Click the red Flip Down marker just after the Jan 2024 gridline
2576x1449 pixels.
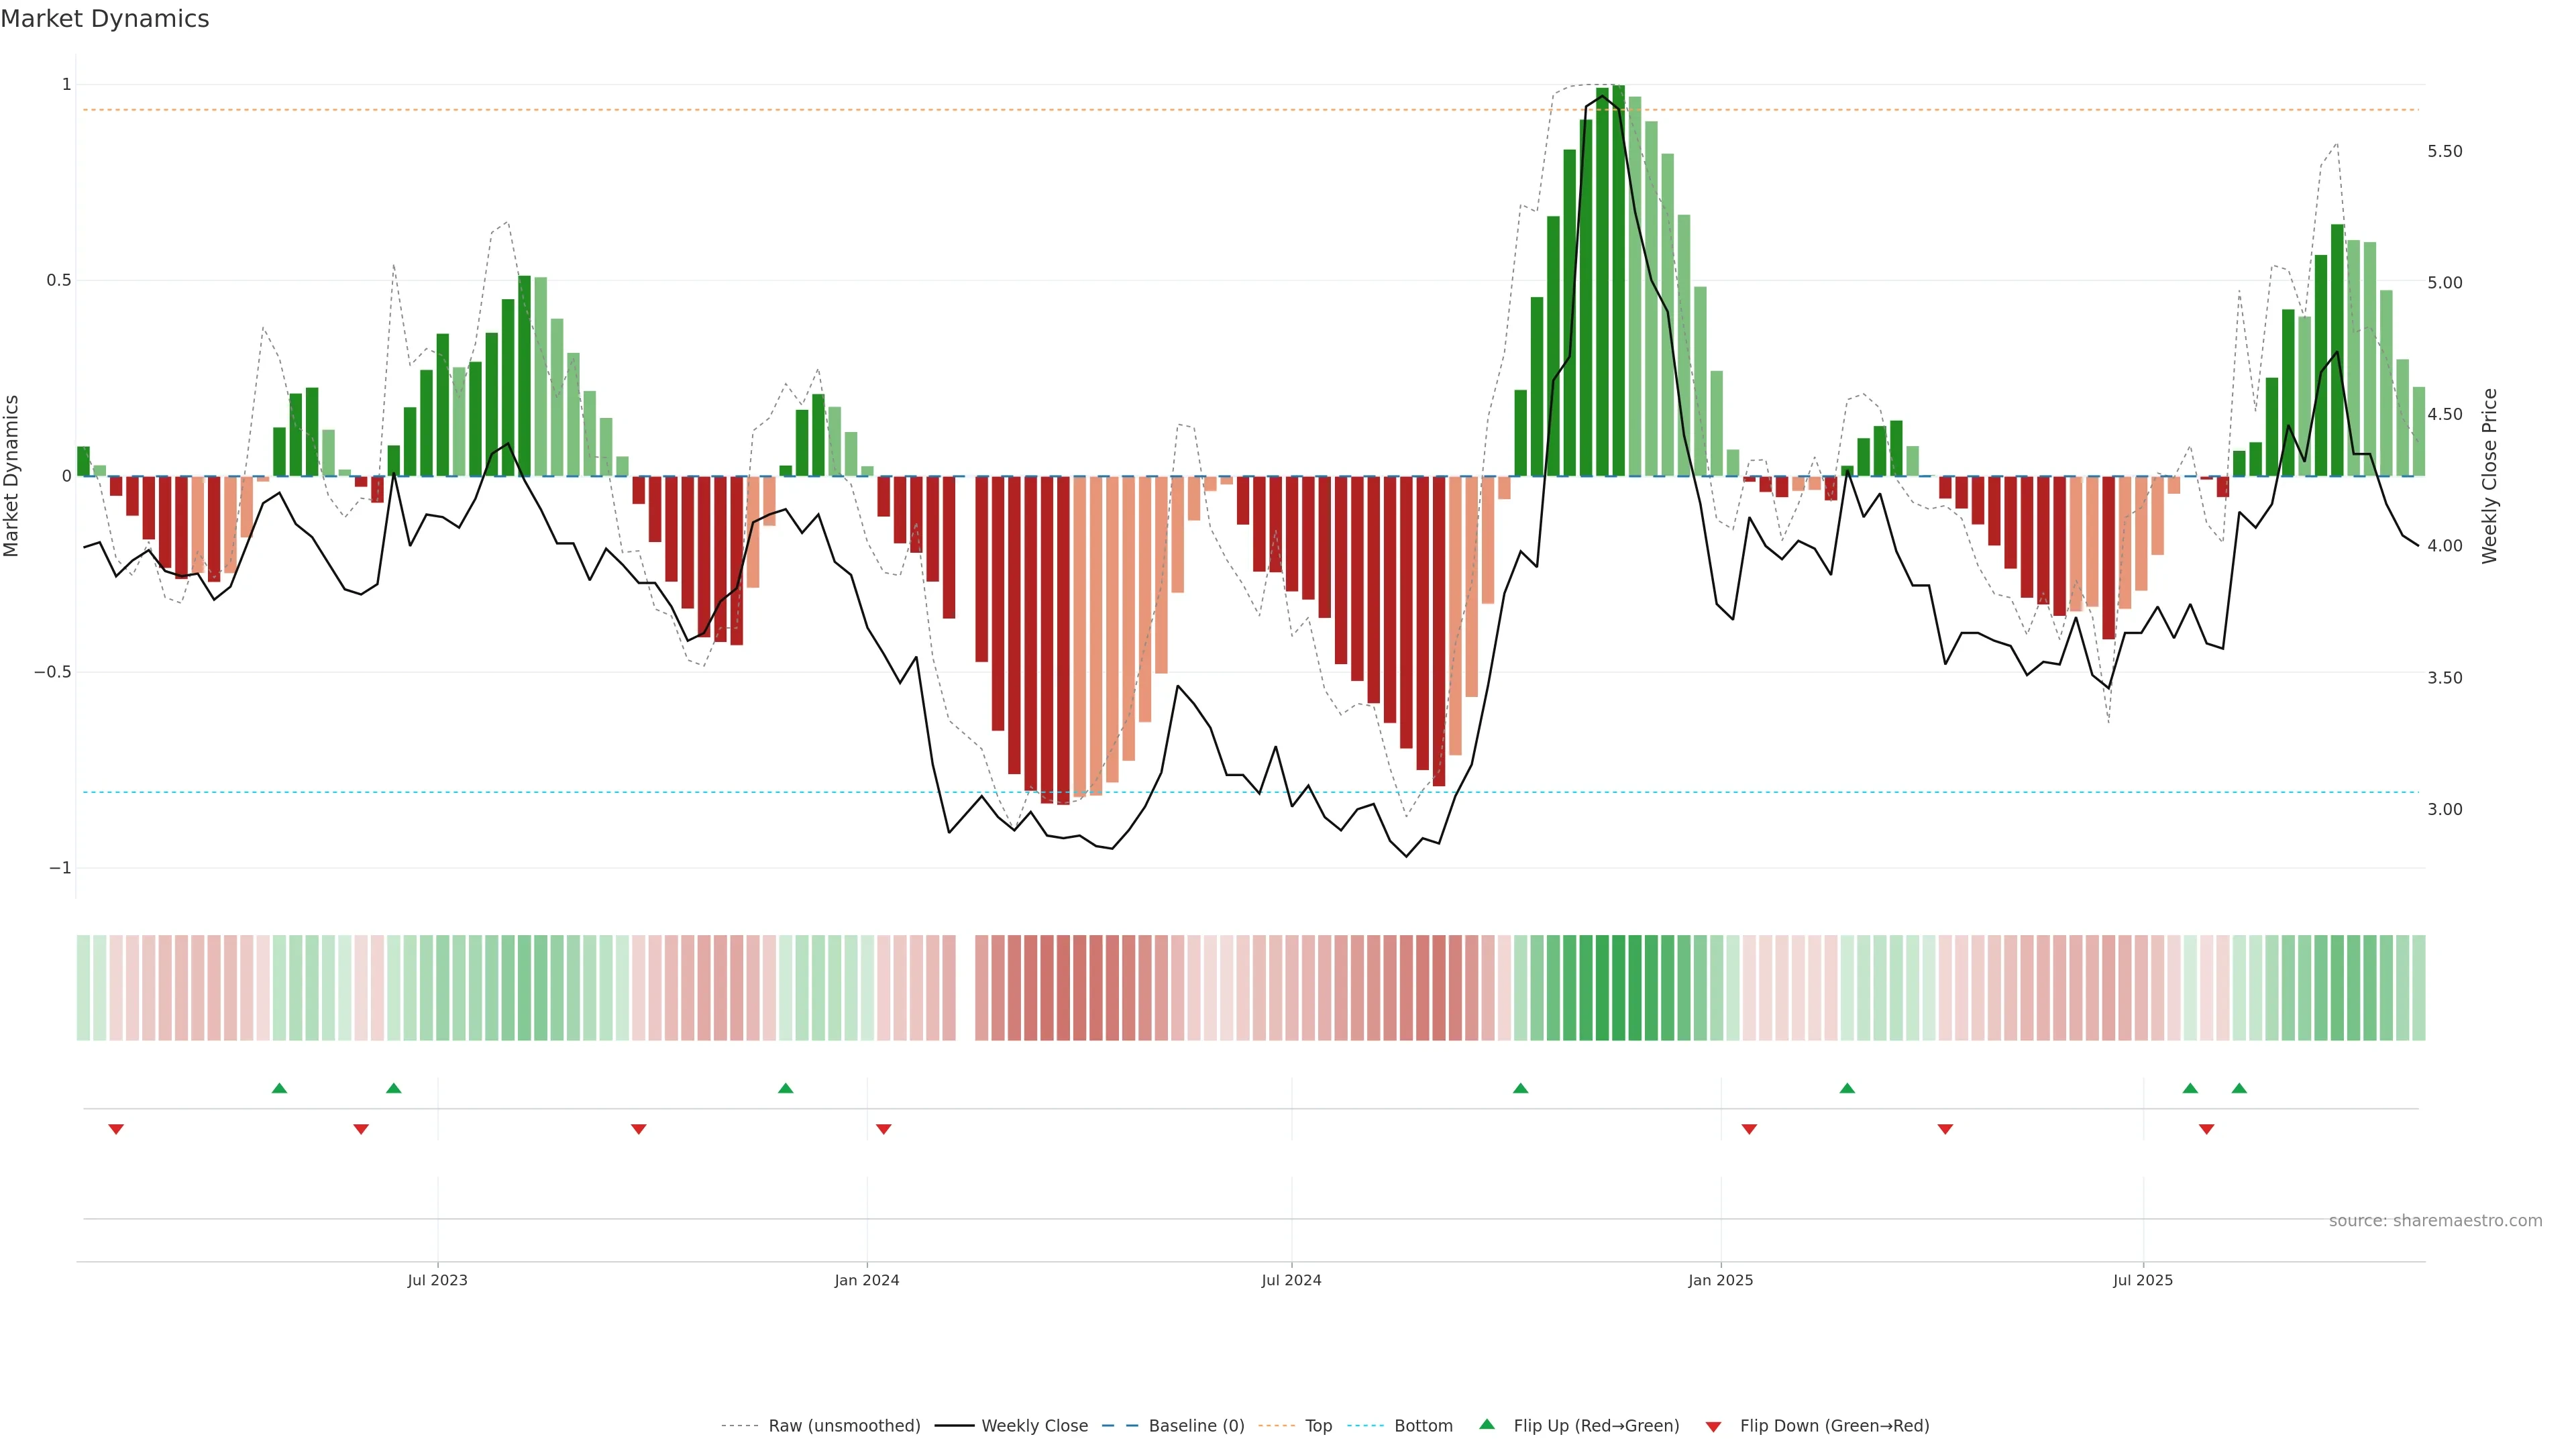point(883,1129)
